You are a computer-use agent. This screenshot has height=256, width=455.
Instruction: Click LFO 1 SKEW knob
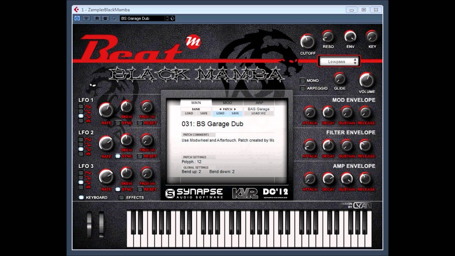click(x=127, y=107)
